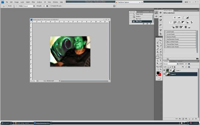
Task: Toggle the layer mask link on Layer 1
Action: click(171, 70)
